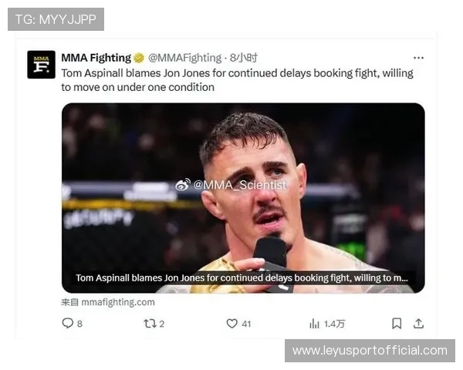Viewport: 463px width, 370px height.
Task: Share the tweet via upload icon
Action: point(418,324)
